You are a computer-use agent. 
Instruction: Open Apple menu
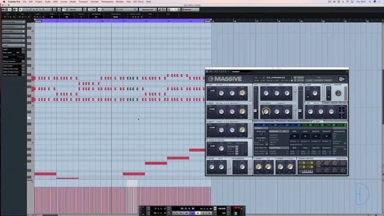(x=4, y=1)
